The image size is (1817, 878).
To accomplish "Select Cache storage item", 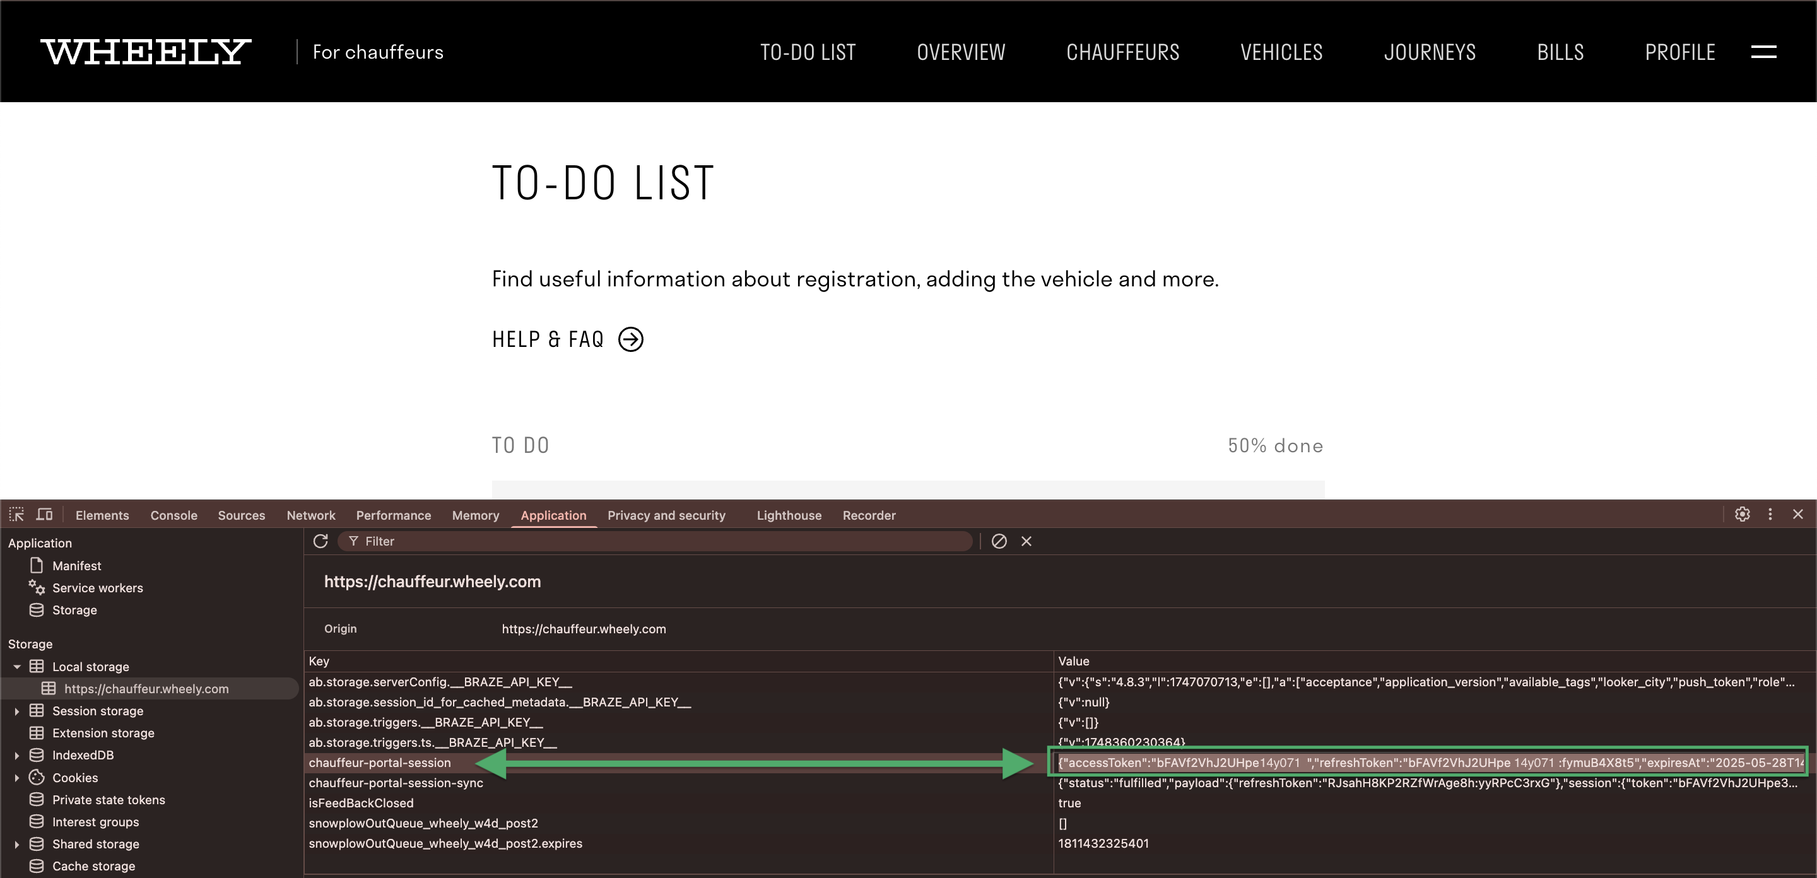I will [x=93, y=866].
